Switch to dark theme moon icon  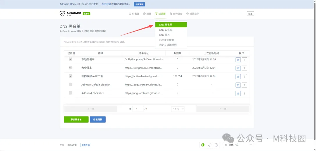point(209,145)
